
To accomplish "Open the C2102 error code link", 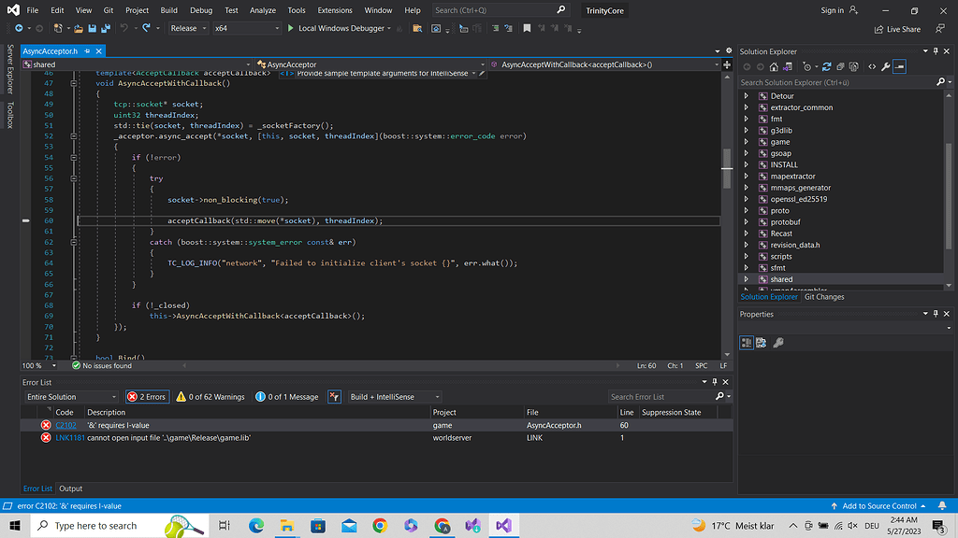I will tap(66, 425).
